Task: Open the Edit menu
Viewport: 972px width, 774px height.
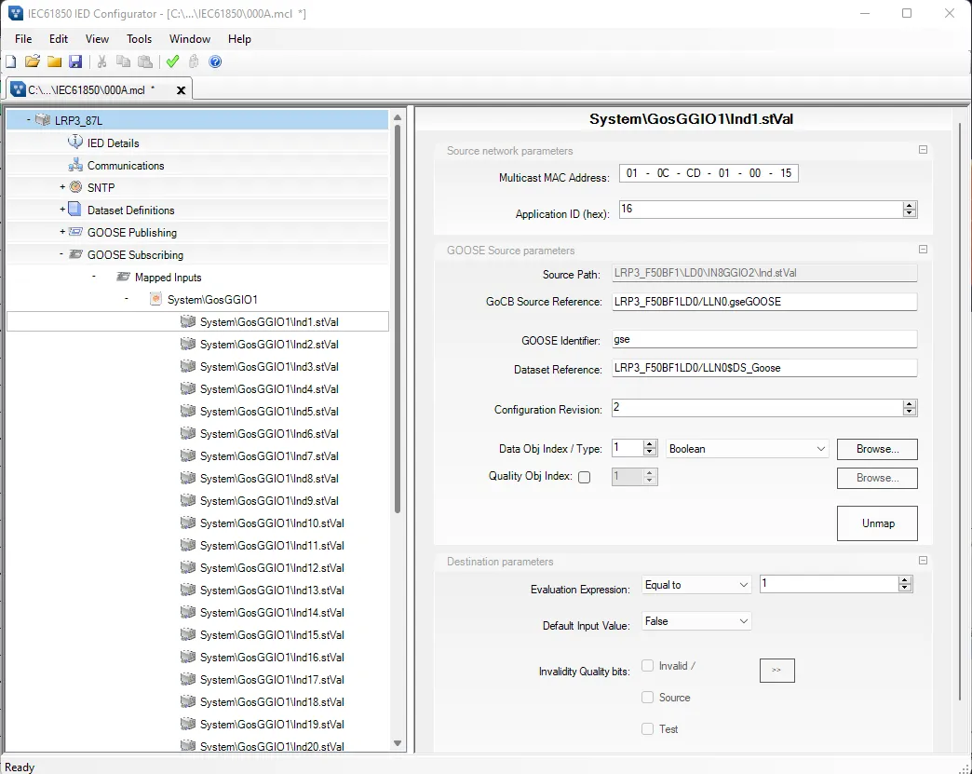Action: click(x=59, y=38)
